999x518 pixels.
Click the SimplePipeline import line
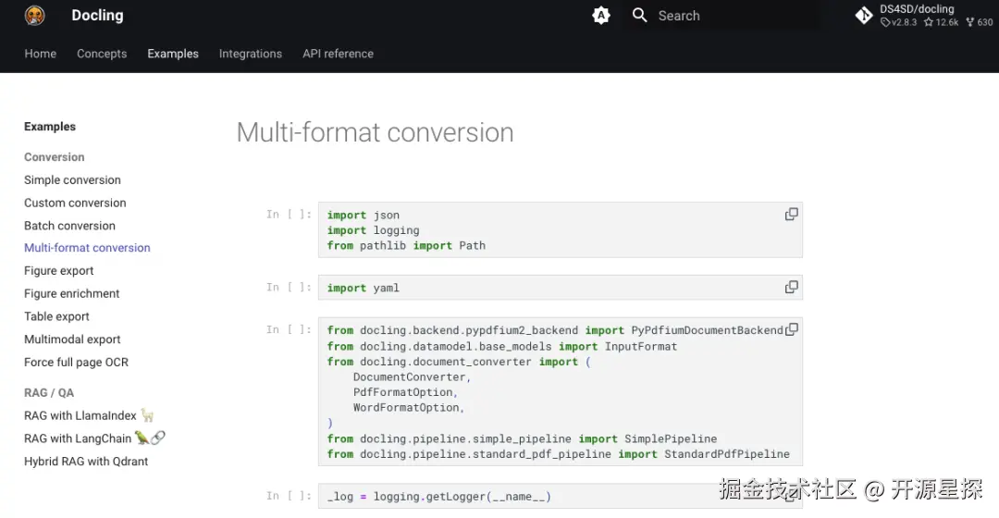pos(522,438)
